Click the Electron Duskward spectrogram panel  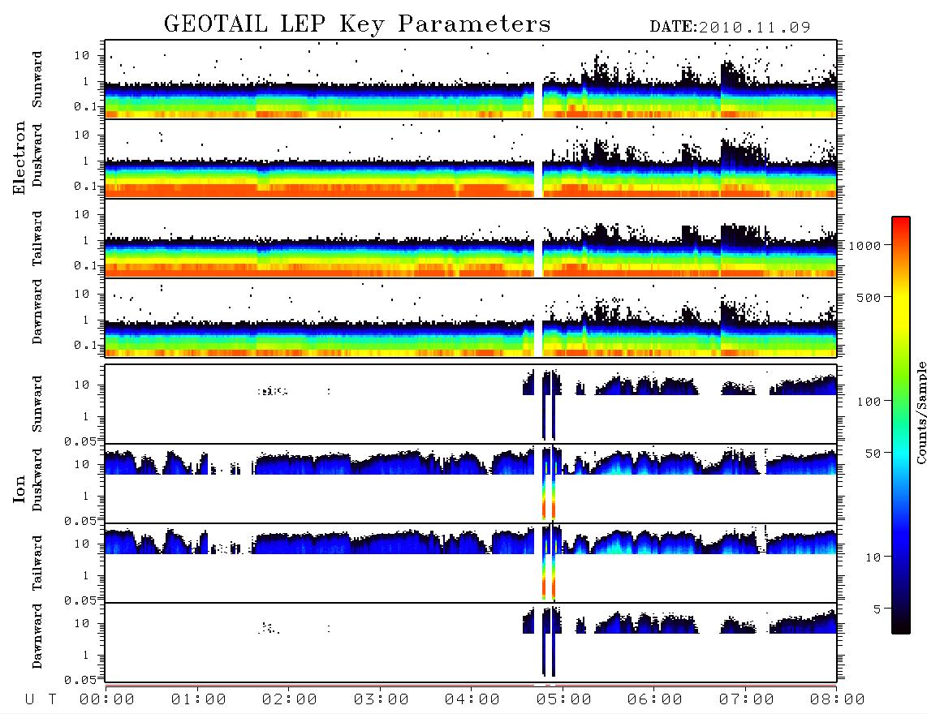click(471, 158)
